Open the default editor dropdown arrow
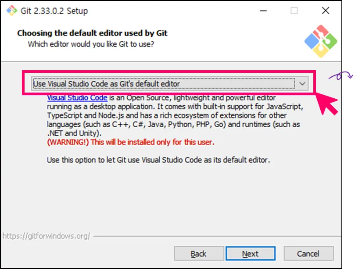Image resolution: width=355 pixels, height=269 pixels. [302, 84]
